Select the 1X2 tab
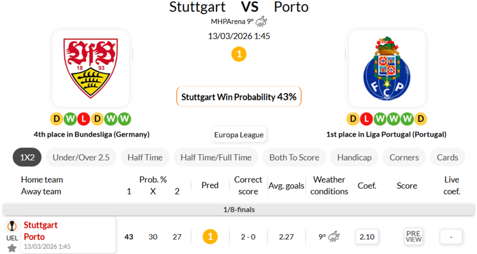 point(27,157)
